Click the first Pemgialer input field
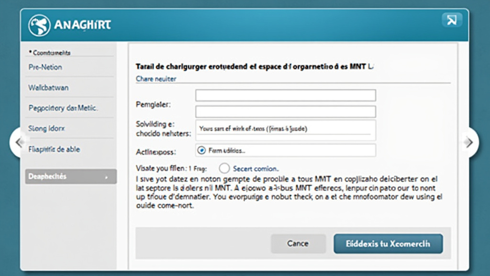 click(286, 95)
